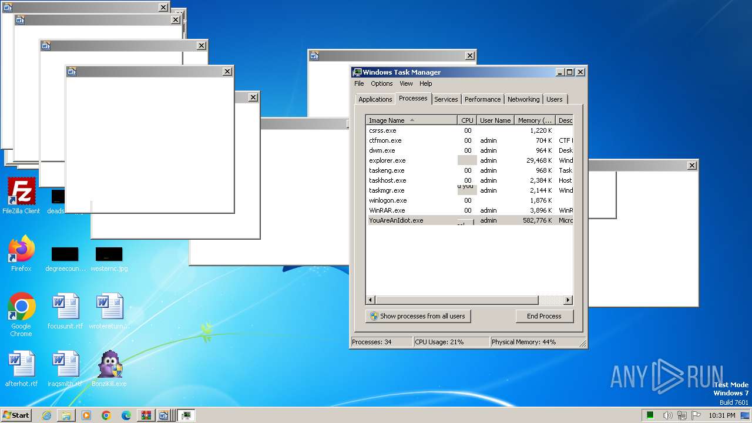
Task: Open the Google Chrome desktop shortcut
Action: [21, 315]
